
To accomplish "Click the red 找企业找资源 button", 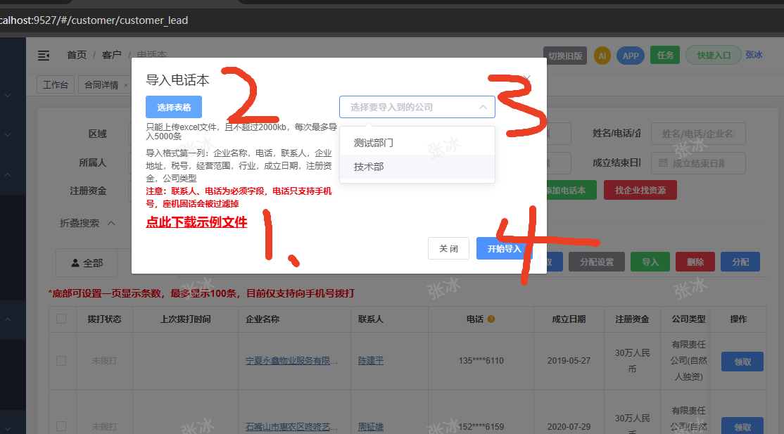I will (x=640, y=190).
